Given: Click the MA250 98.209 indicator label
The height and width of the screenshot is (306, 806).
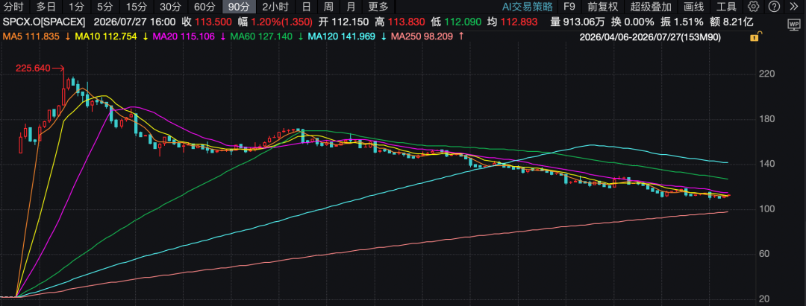Looking at the screenshot, I should (423, 36).
